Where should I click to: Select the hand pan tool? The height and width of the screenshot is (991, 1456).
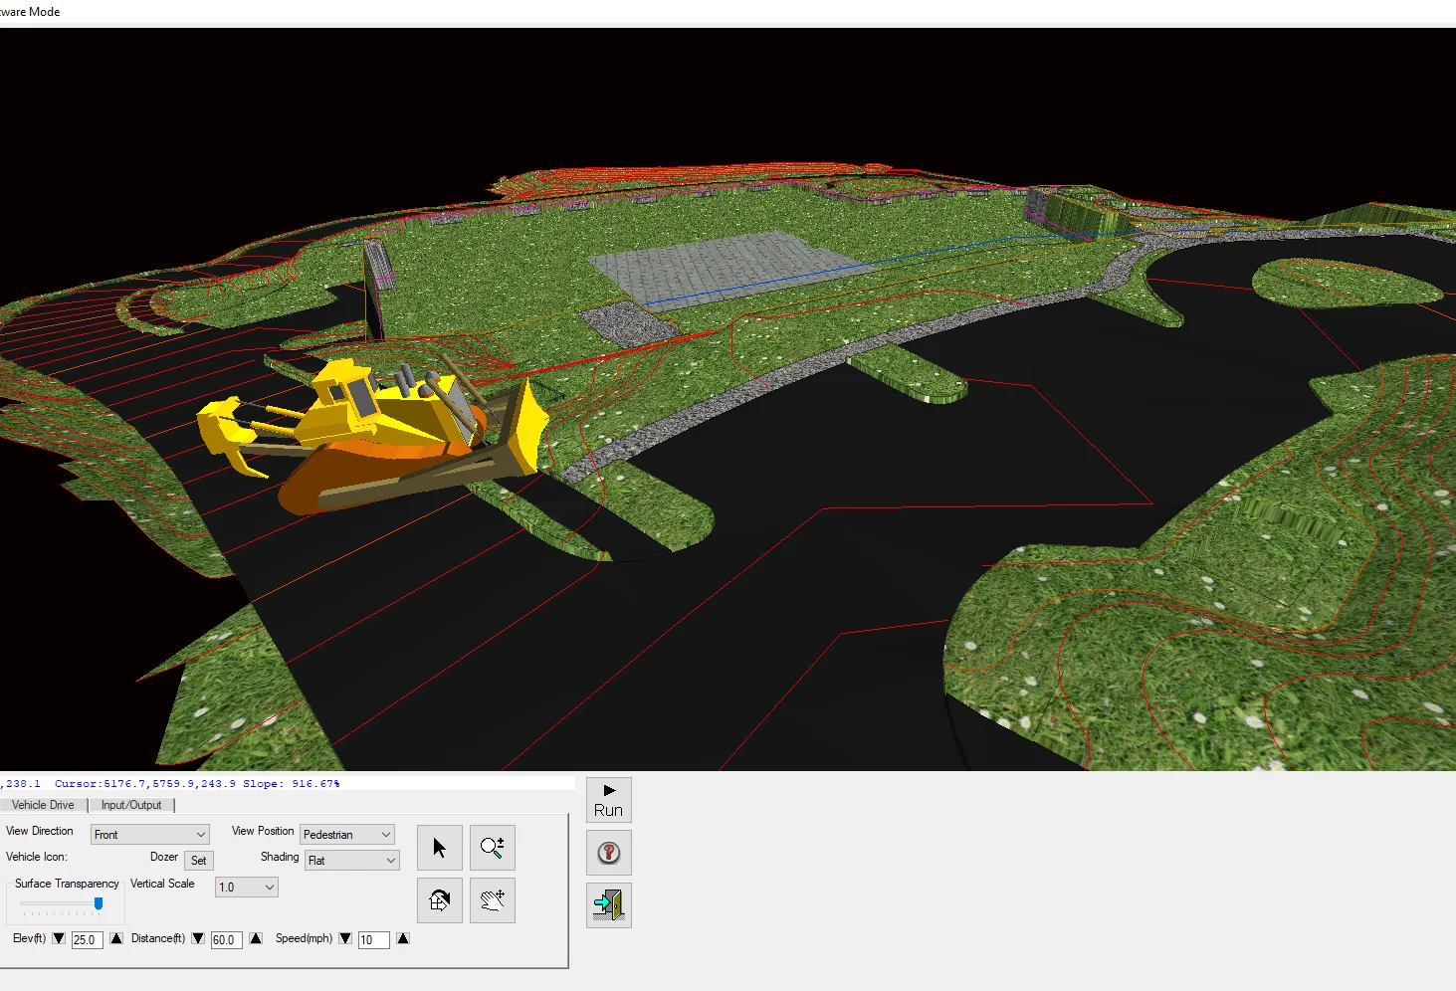492,900
